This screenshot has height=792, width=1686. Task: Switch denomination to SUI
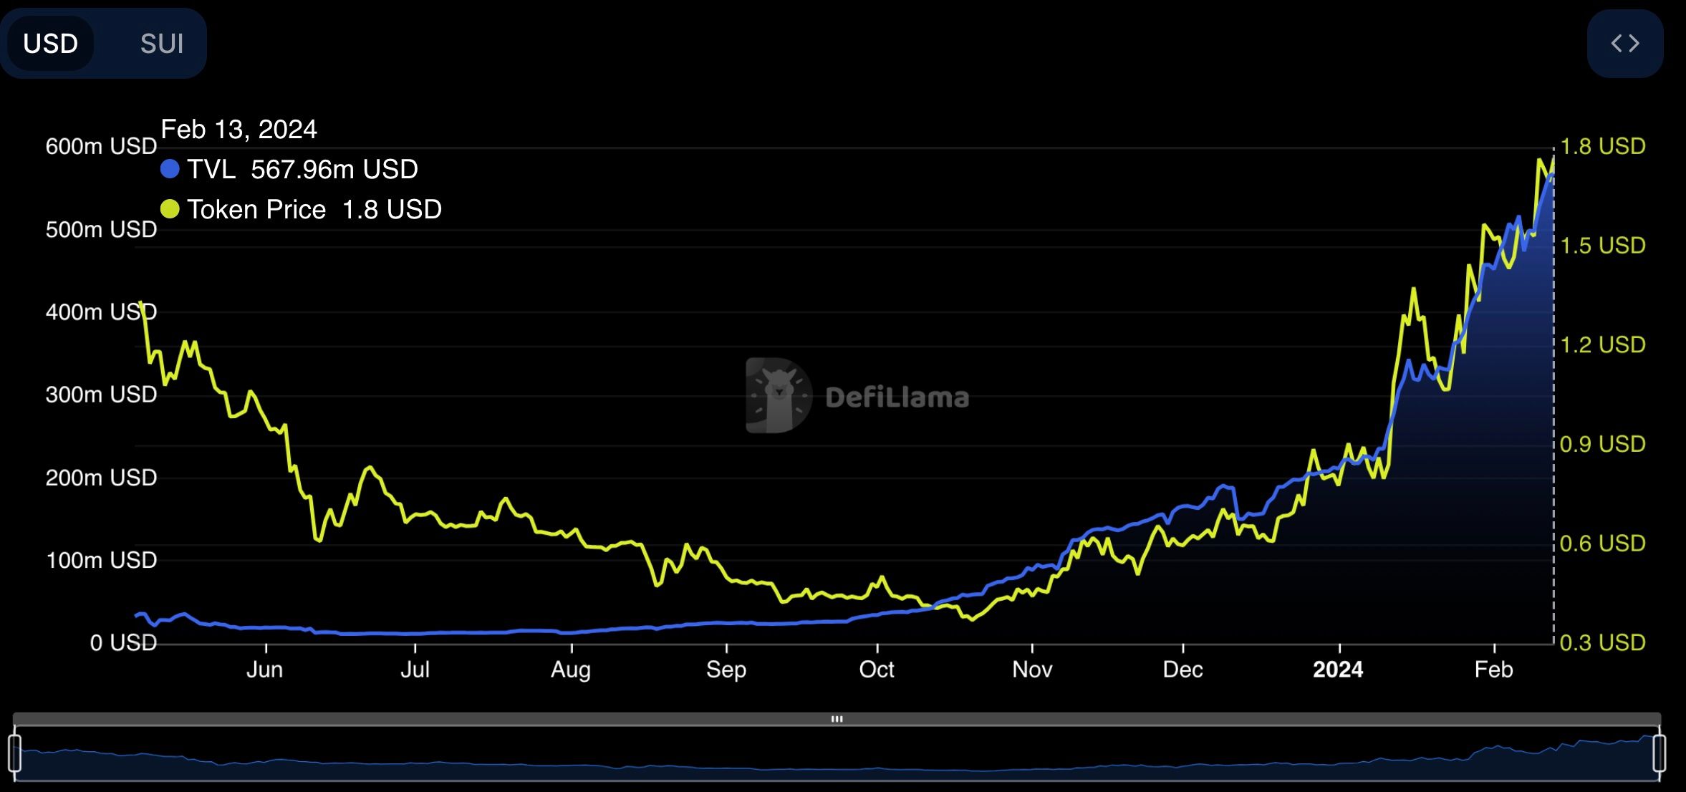pyautogui.click(x=162, y=44)
